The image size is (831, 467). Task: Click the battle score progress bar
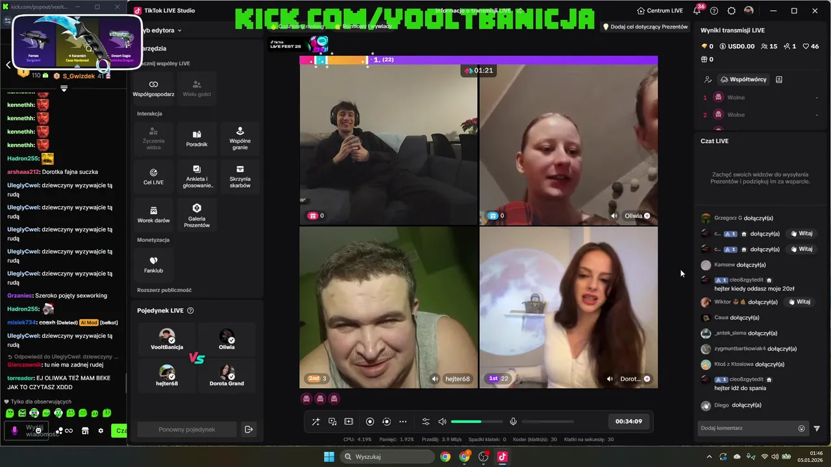click(x=478, y=60)
